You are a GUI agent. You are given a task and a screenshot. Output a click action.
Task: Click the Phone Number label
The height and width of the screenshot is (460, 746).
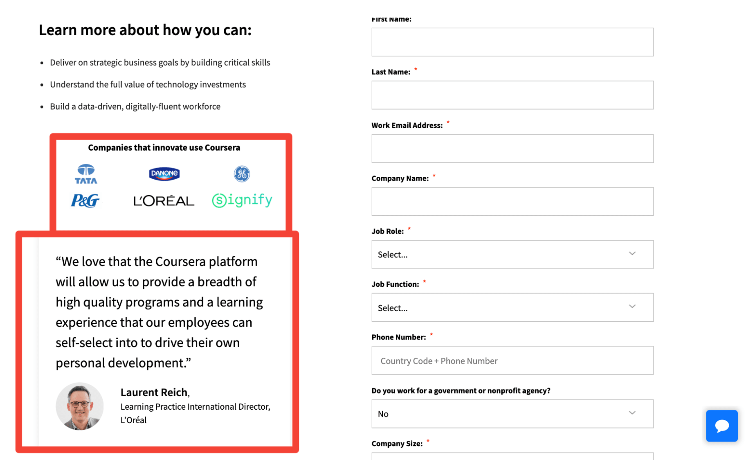398,337
